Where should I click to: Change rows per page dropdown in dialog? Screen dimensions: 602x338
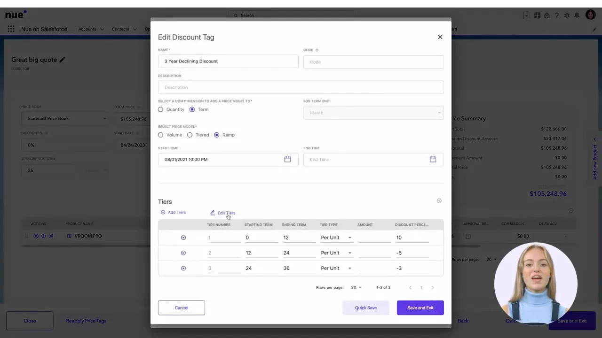point(356,287)
